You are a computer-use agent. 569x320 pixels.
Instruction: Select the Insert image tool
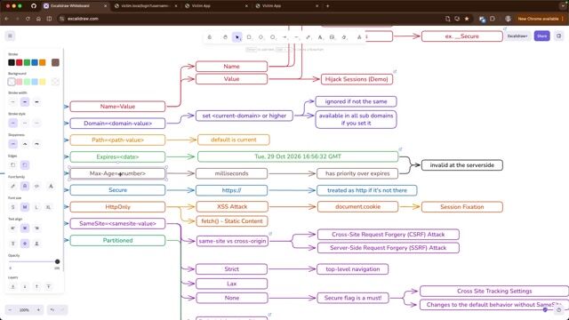coord(332,37)
